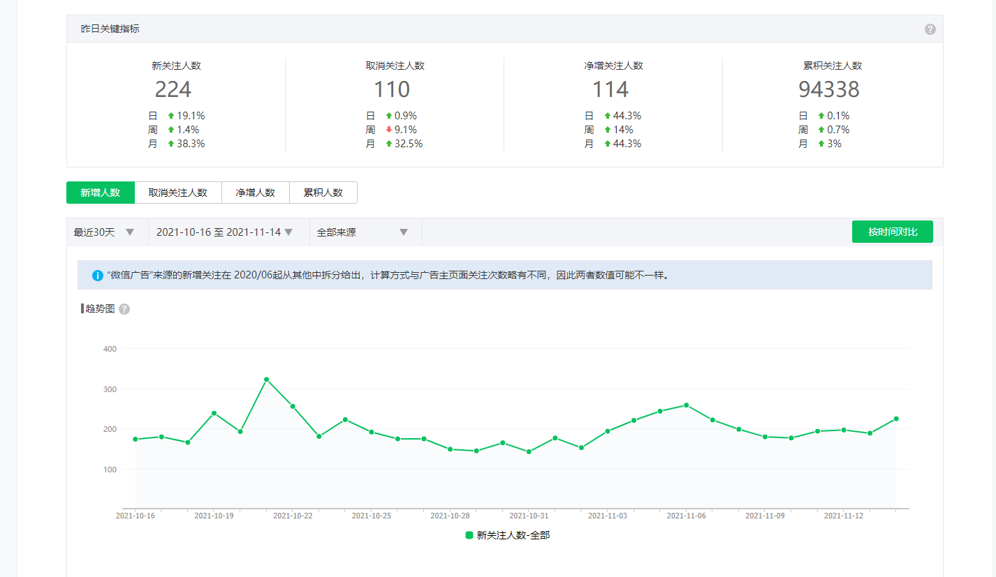Image resolution: width=996 pixels, height=577 pixels.
Task: Click the question mark next to 趋势图
Action: coord(124,309)
